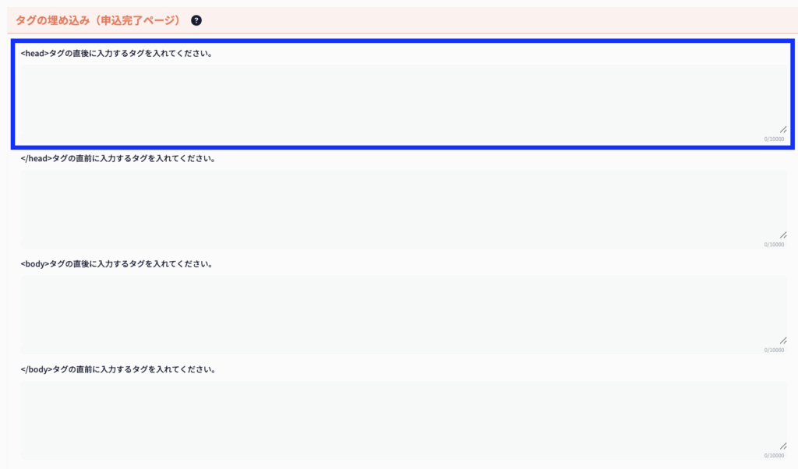Click the 0/10000 counter under </head> textarea
The image size is (798, 469).
(775, 245)
